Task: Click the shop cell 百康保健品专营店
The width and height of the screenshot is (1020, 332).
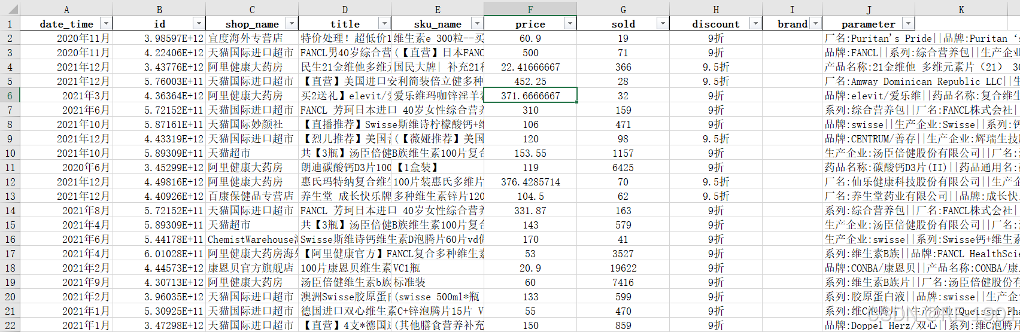Action: click(252, 196)
